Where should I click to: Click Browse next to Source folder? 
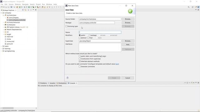pos(128,19)
